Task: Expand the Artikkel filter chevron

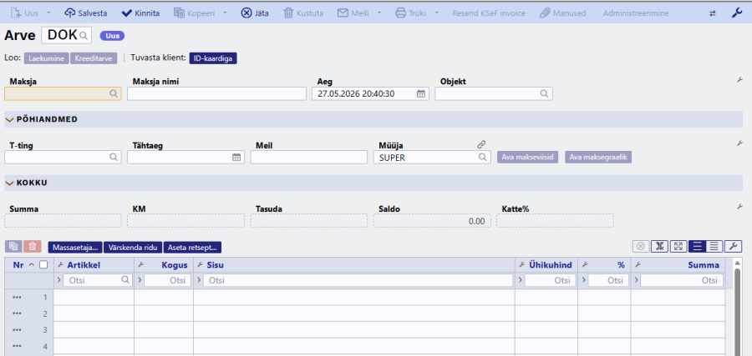Action: coord(59,280)
